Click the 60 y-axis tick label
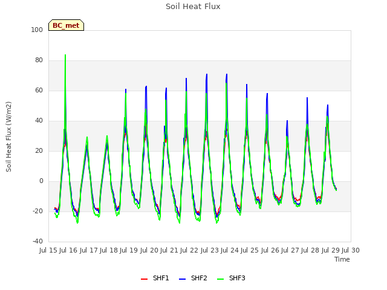This screenshot has width=387, height=290. tap(39, 90)
